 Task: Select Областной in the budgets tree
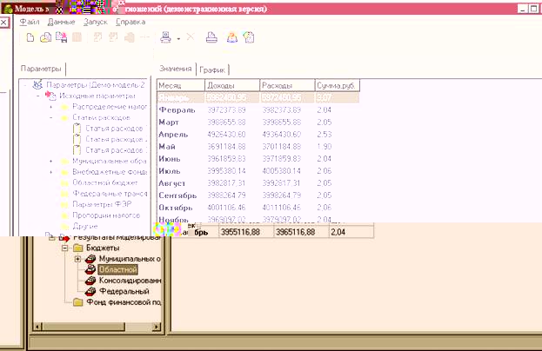(117, 269)
